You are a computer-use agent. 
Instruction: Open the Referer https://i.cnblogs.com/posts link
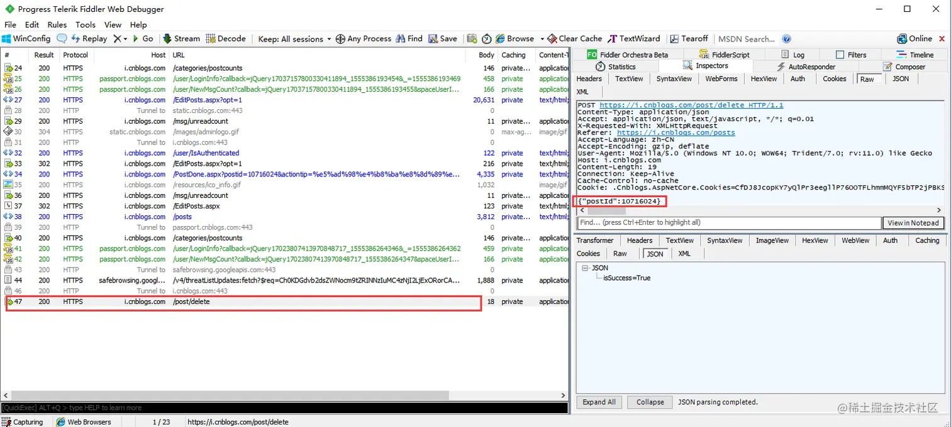coord(676,132)
